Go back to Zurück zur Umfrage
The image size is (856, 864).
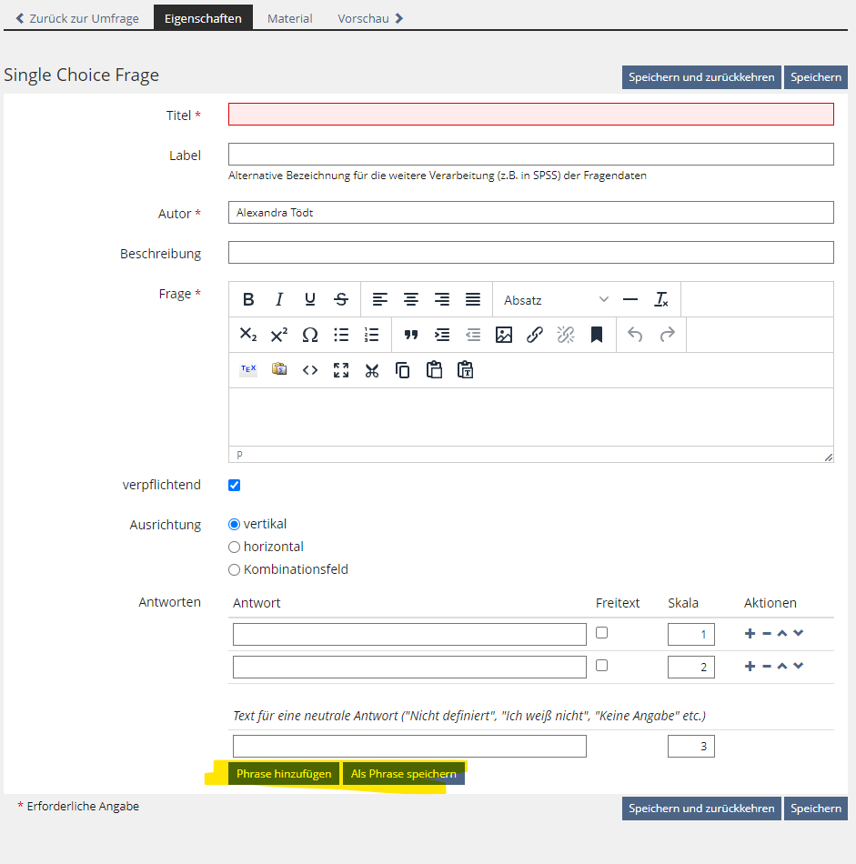tap(77, 18)
